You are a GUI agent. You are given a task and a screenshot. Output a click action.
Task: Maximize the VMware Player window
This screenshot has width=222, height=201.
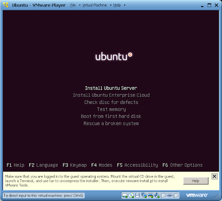pyautogui.click(x=209, y=5)
